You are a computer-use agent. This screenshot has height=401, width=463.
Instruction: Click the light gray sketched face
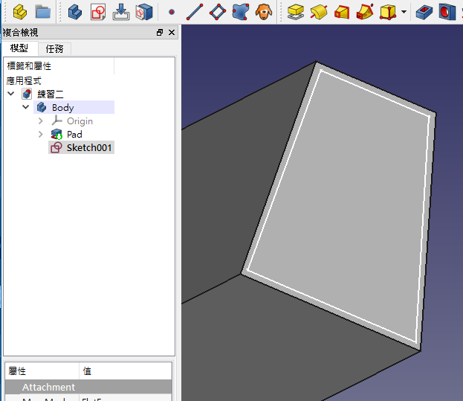pyautogui.click(x=340, y=207)
